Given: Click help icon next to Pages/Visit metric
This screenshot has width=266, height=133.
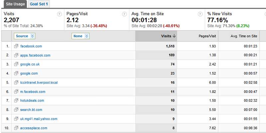Looking at the screenshot, I should coord(124,14).
